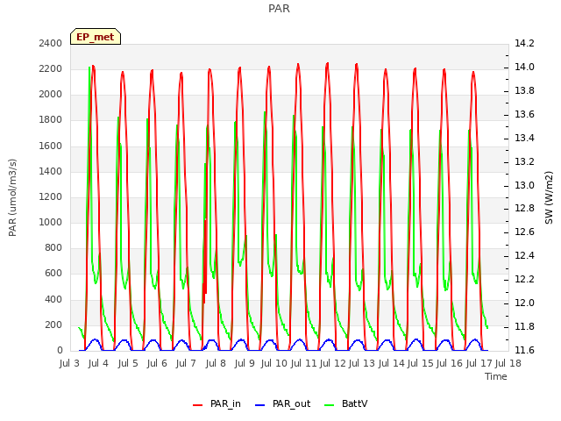Click the 13.4 right axis value

(524, 139)
